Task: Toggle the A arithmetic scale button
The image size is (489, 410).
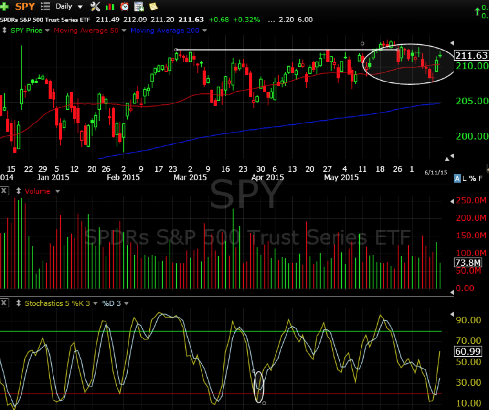Action: pos(457,178)
